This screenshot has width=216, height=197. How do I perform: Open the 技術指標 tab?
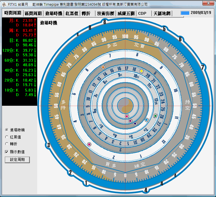coord(106,13)
